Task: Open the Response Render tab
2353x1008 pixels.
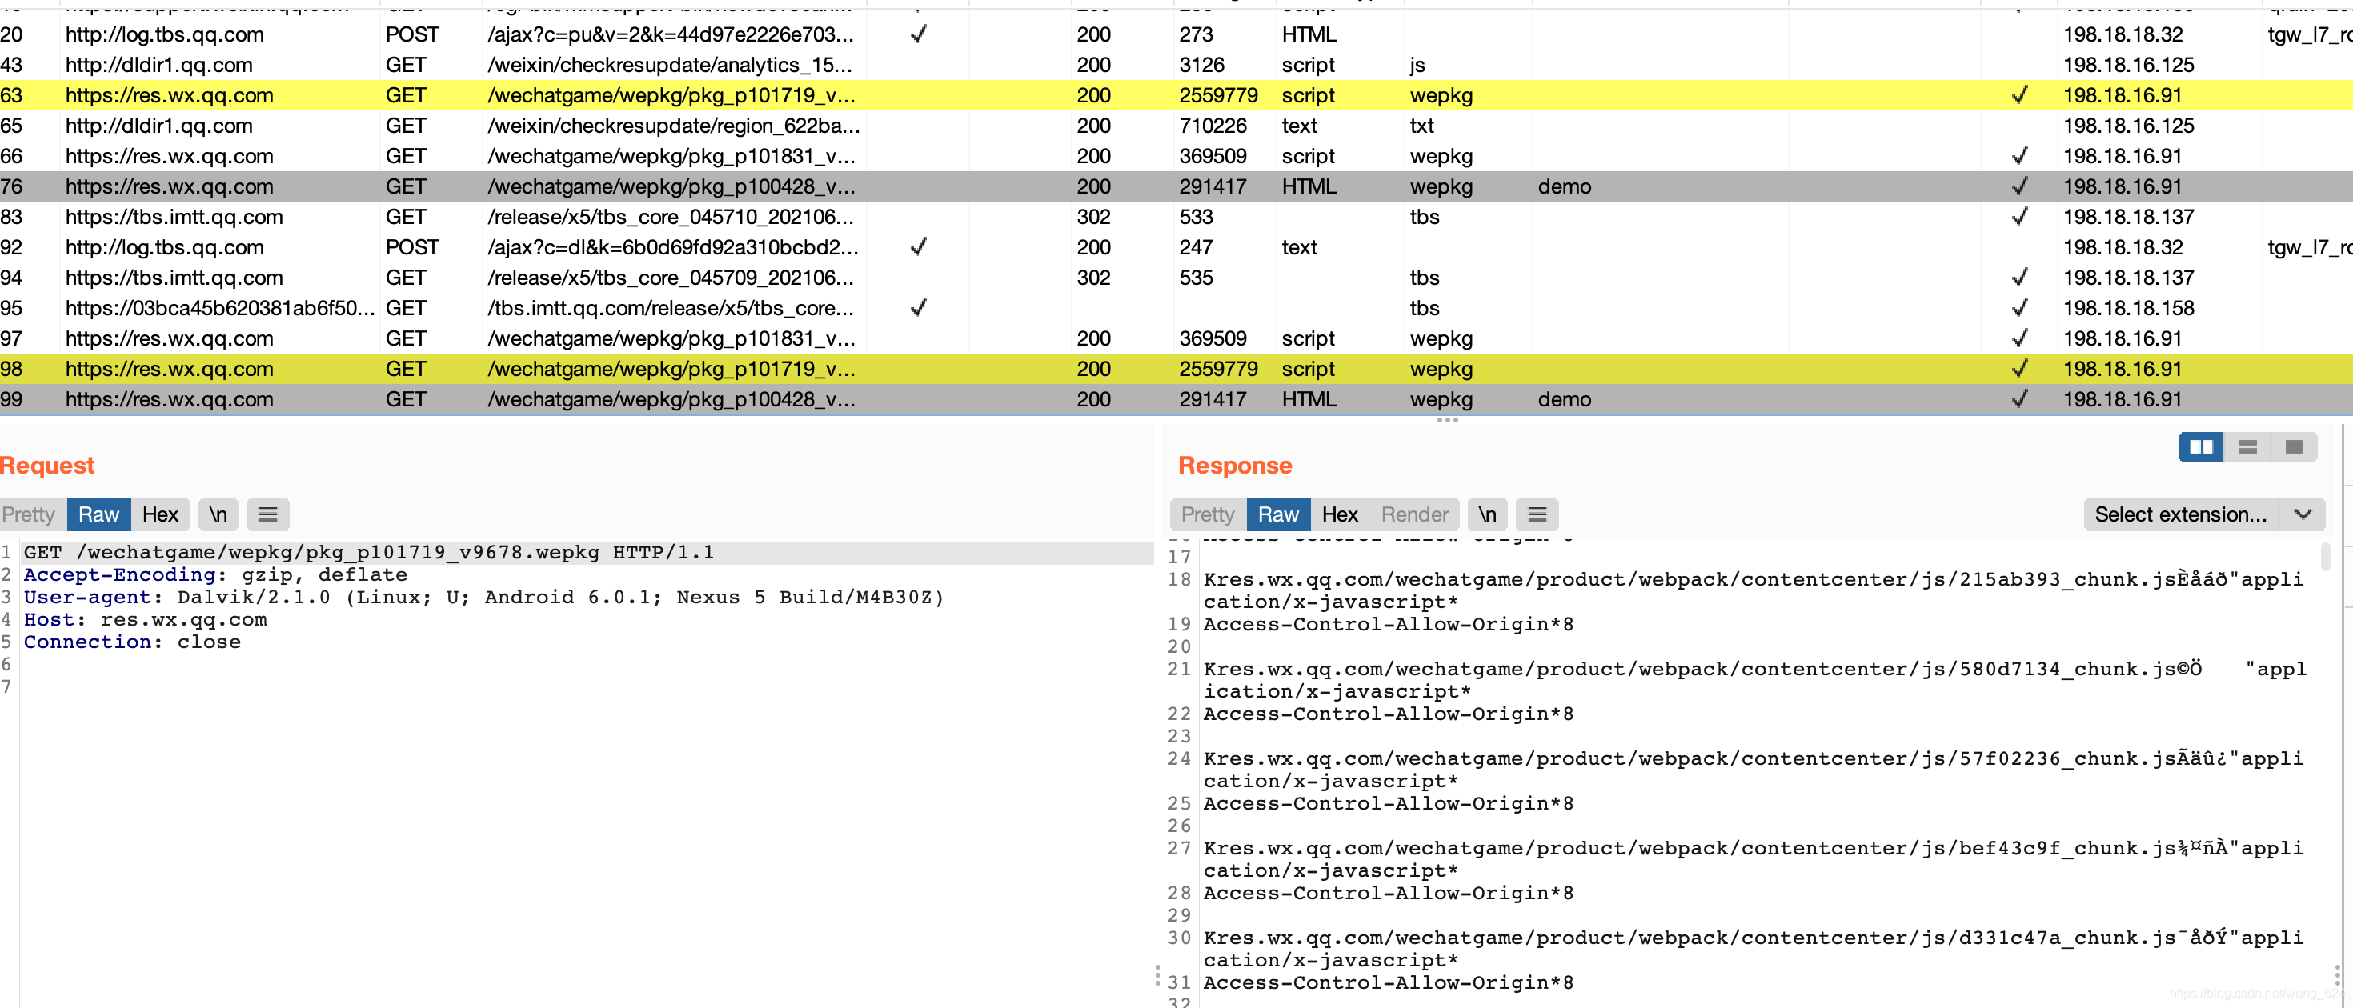Action: (x=1414, y=515)
